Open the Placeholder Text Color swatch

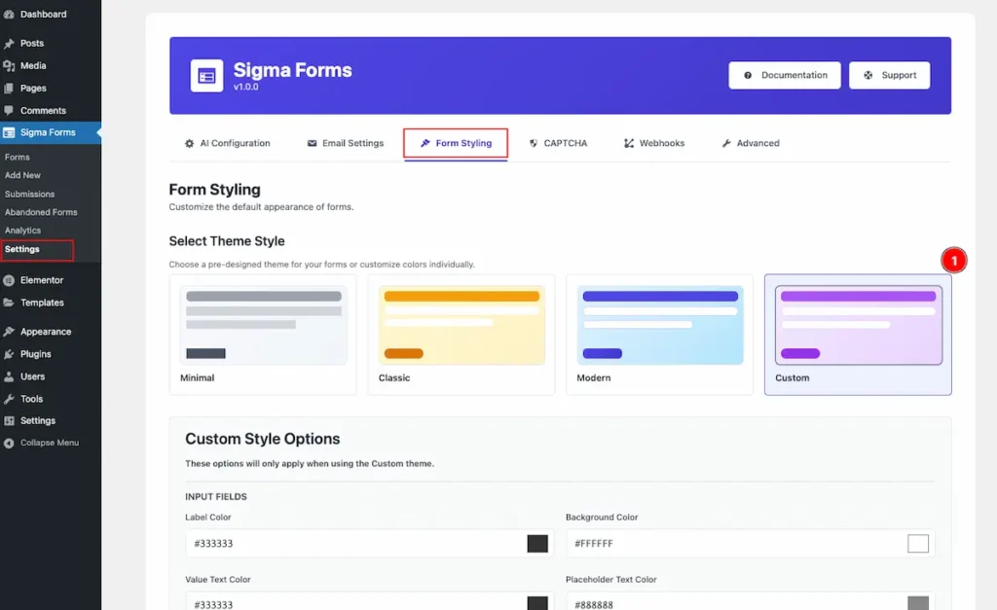tap(918, 603)
